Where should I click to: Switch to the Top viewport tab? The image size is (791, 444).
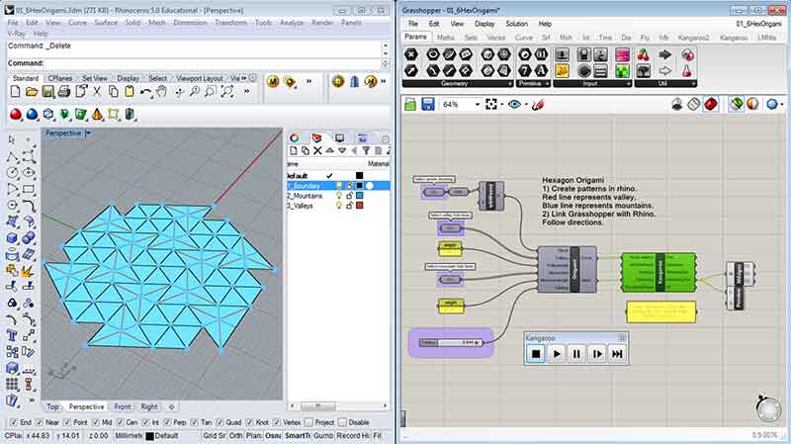(x=52, y=406)
